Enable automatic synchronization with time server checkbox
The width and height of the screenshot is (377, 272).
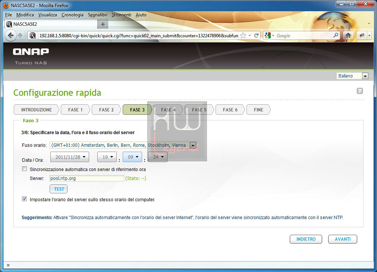(25, 169)
